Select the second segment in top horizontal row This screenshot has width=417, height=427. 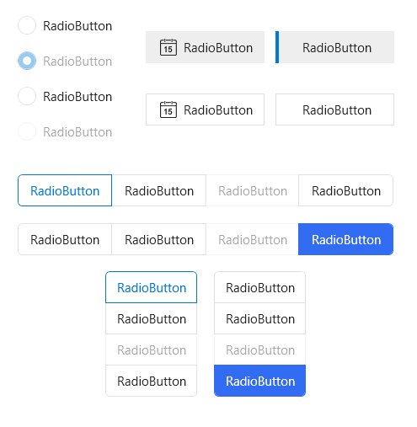[159, 190]
